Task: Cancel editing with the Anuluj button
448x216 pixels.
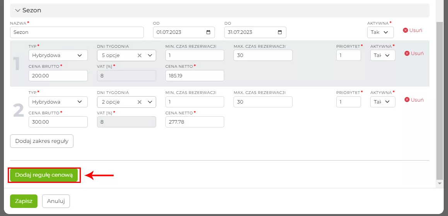Action: coord(56,201)
